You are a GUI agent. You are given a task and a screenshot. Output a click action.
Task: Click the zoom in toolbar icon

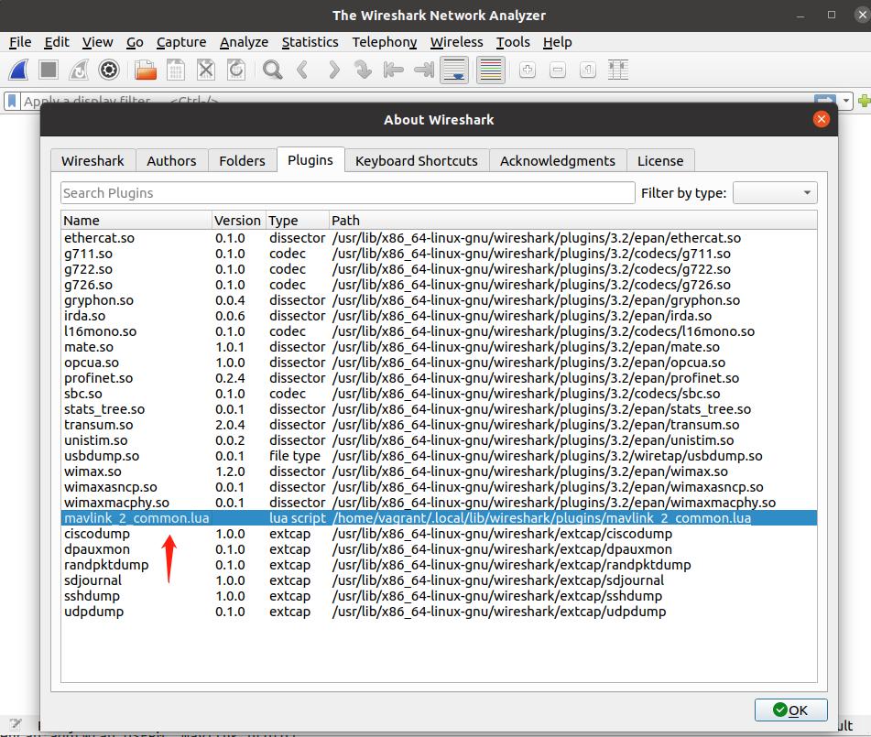pos(528,70)
